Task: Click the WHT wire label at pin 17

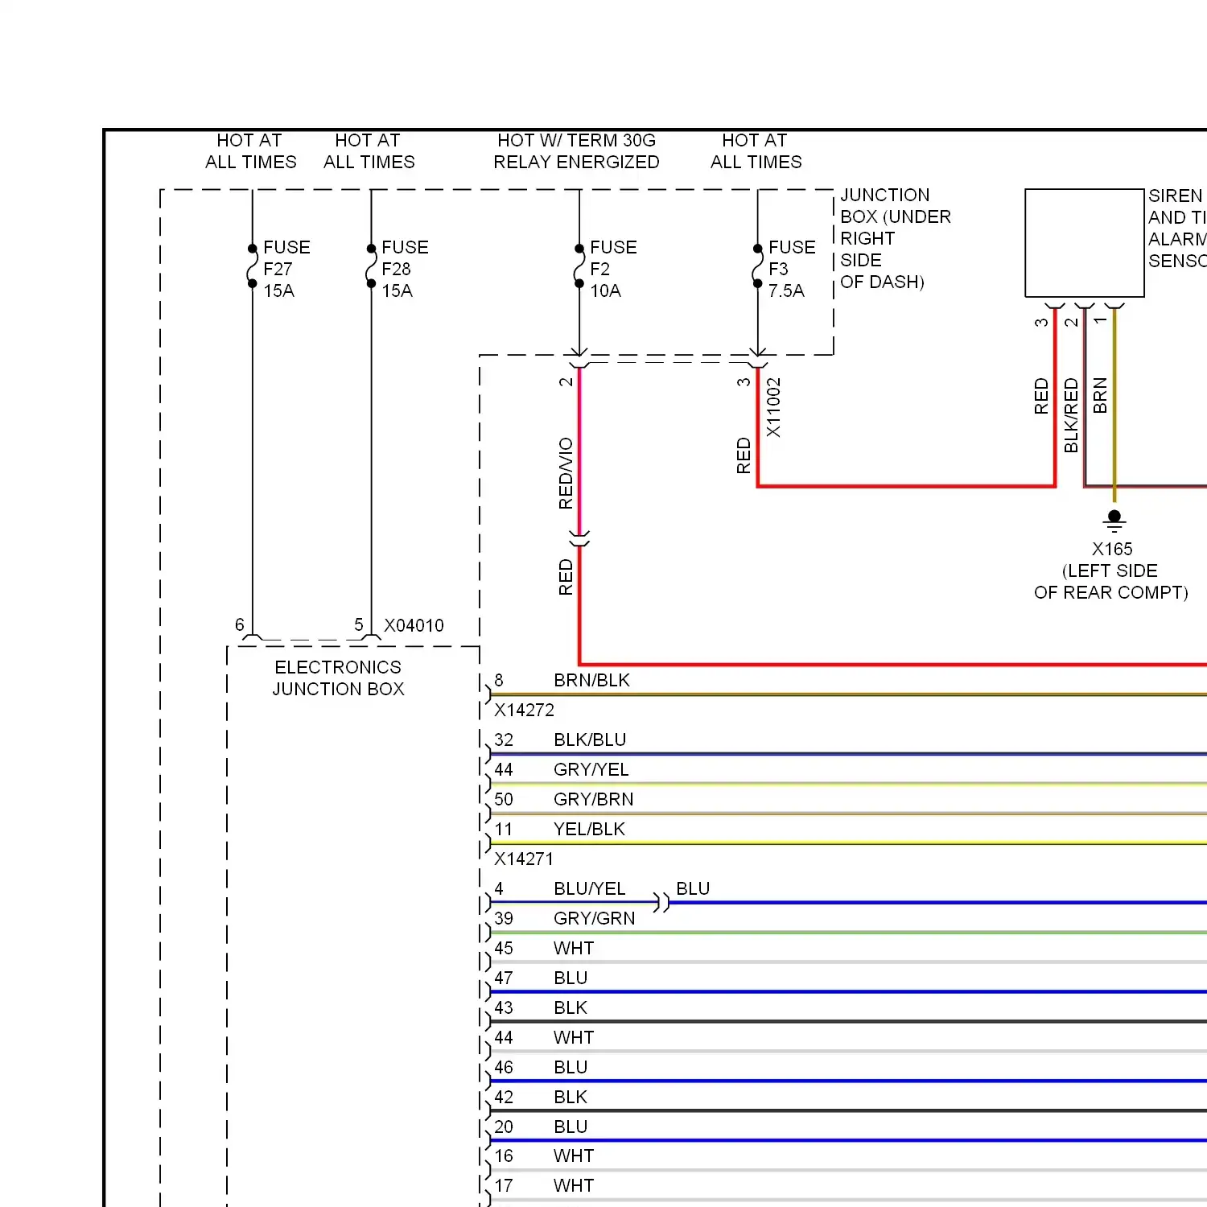Action: (574, 1185)
